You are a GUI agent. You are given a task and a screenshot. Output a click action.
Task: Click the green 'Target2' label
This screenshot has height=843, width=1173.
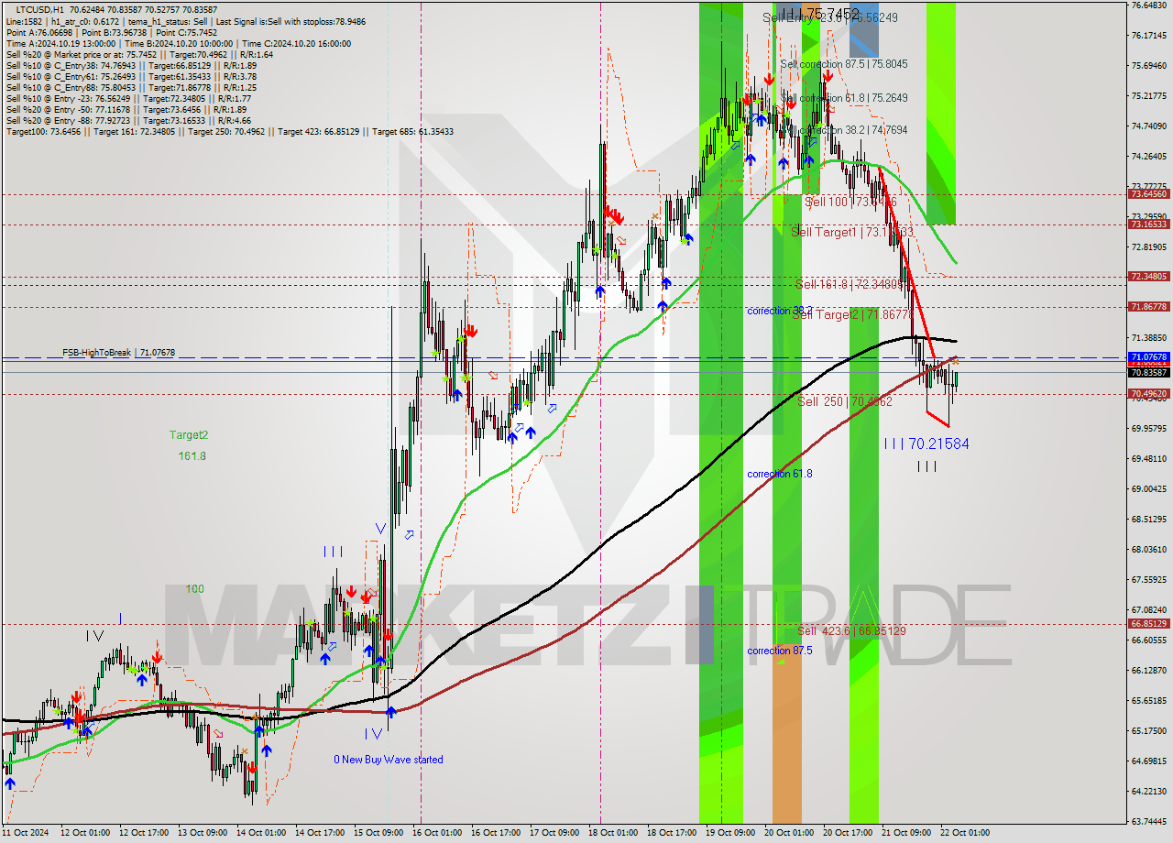point(189,435)
